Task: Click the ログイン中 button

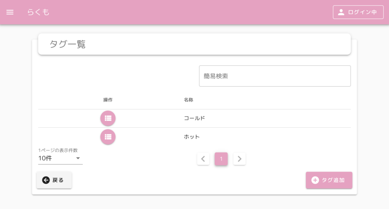Action: (358, 12)
